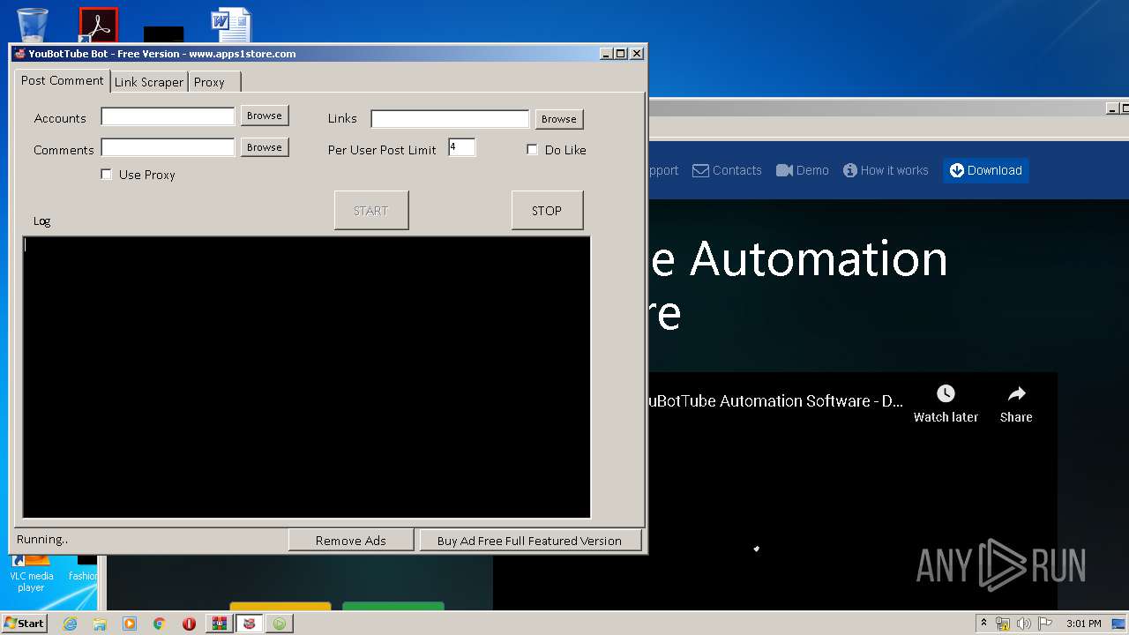Image resolution: width=1129 pixels, height=635 pixels.
Task: Open Action Center flag icon
Action: (x=1045, y=624)
